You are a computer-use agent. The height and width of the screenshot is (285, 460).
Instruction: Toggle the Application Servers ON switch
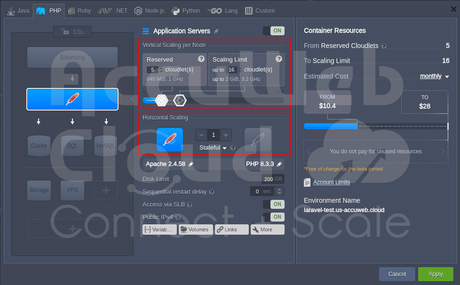point(273,31)
